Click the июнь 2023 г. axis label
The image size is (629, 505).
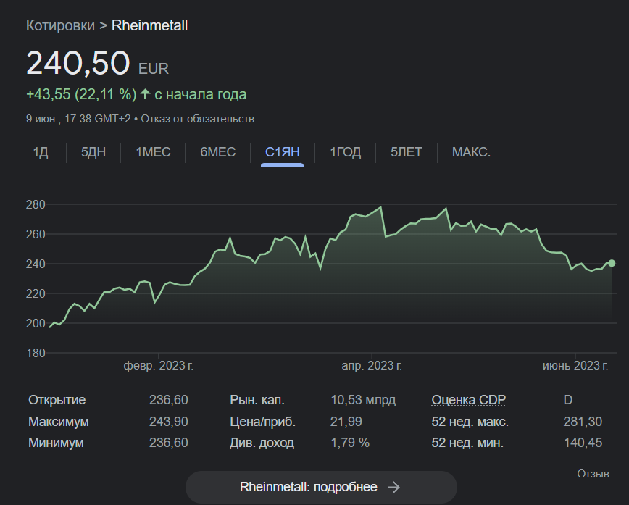click(x=575, y=365)
